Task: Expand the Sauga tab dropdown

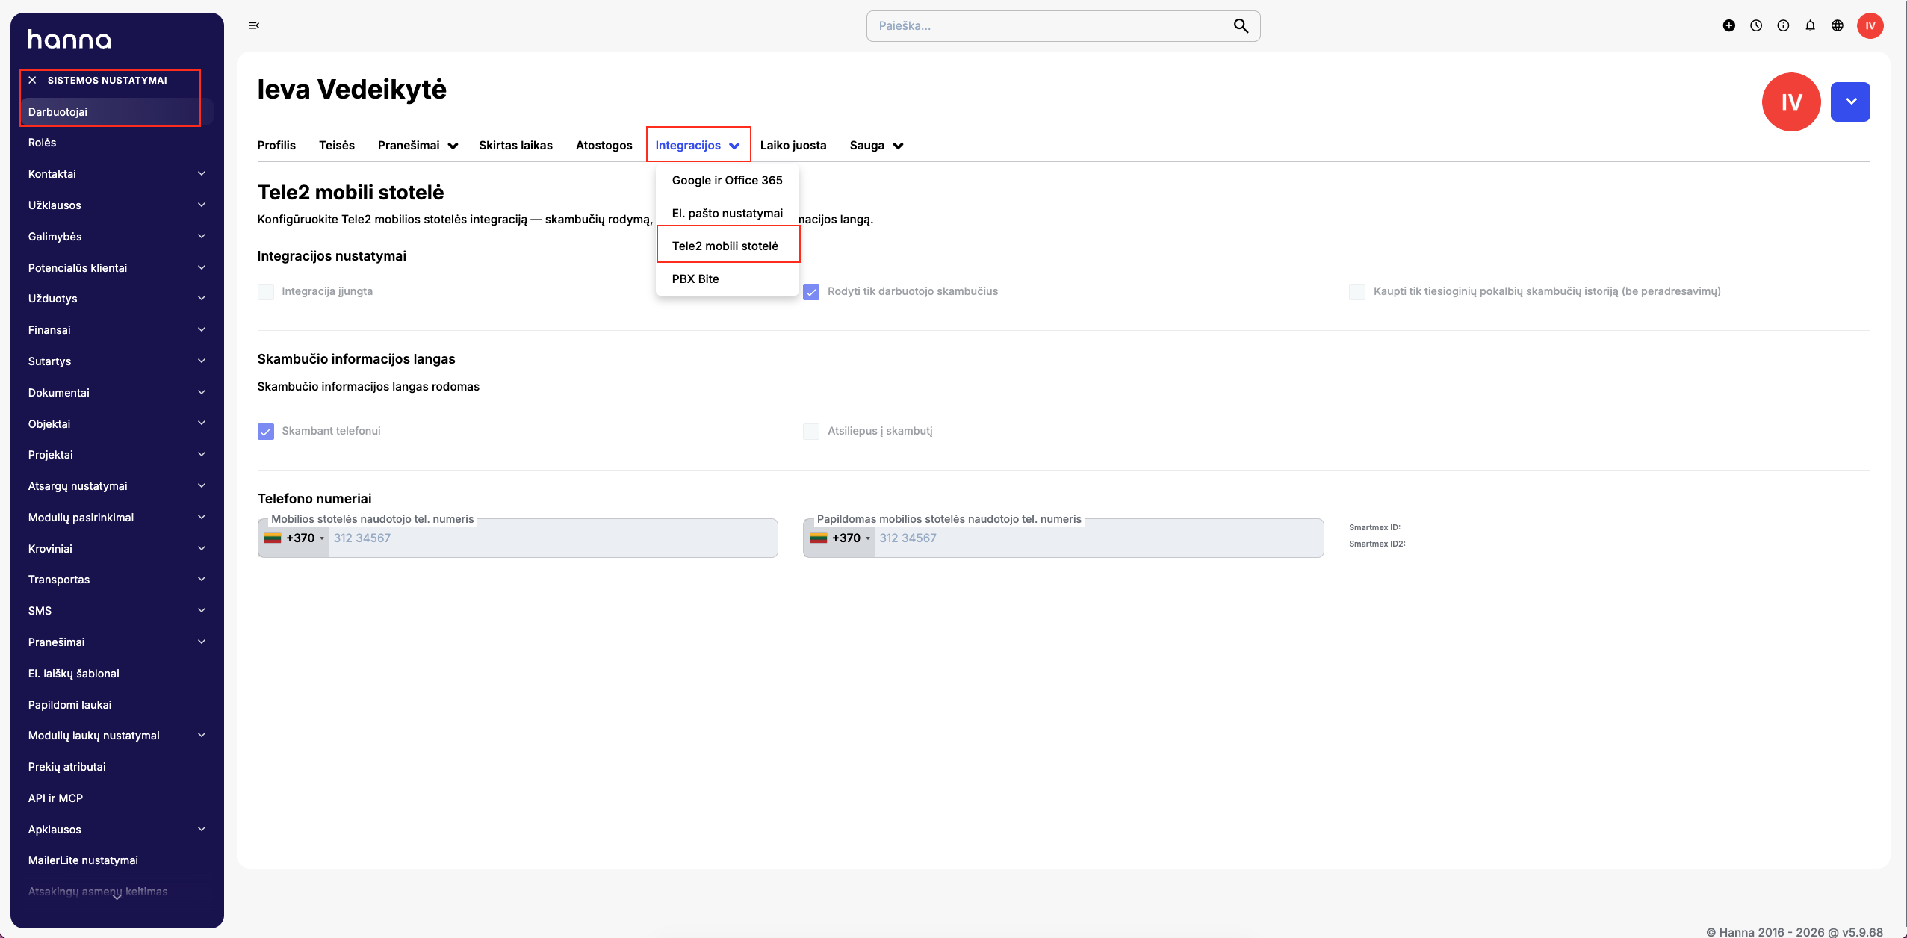Action: click(876, 145)
